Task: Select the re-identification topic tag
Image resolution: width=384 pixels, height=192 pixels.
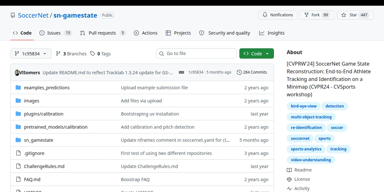Action: (306, 128)
